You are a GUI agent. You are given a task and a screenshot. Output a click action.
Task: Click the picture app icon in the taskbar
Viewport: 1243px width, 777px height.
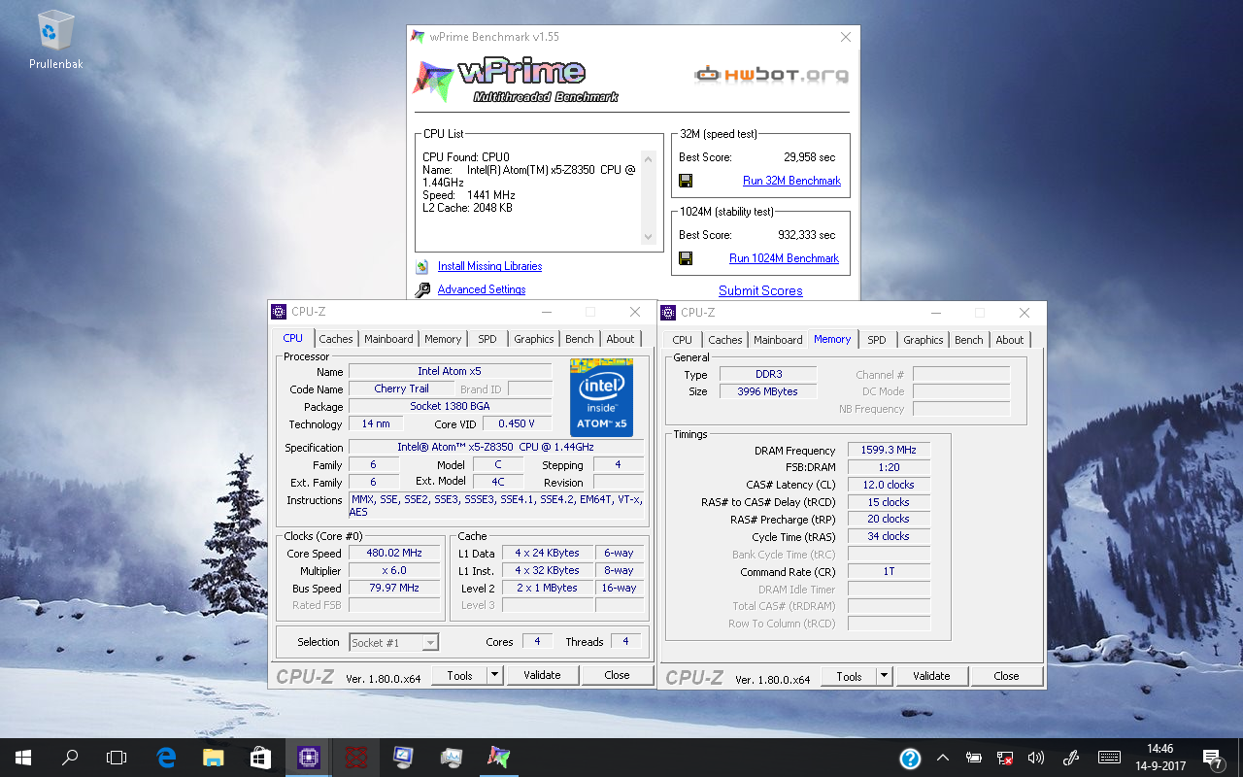point(452,758)
